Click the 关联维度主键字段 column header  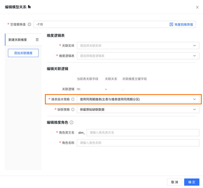tap(135, 79)
